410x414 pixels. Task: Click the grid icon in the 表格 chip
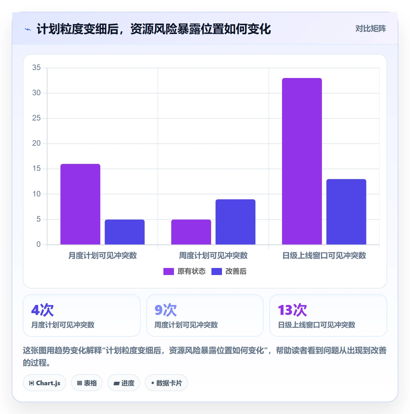[79, 383]
